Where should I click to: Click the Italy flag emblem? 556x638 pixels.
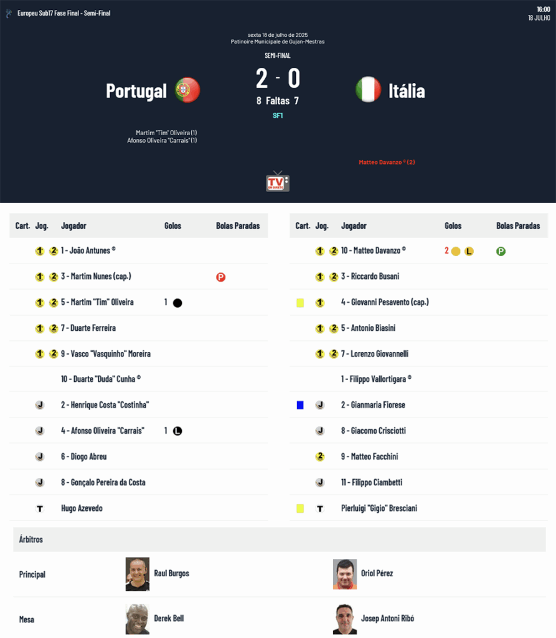pyautogui.click(x=368, y=90)
